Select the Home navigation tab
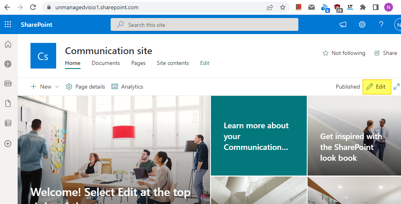 click(x=73, y=63)
